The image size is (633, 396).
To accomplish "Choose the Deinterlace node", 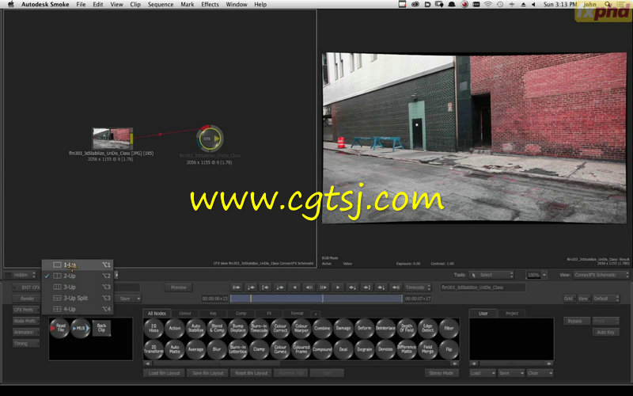I will click(x=385, y=328).
